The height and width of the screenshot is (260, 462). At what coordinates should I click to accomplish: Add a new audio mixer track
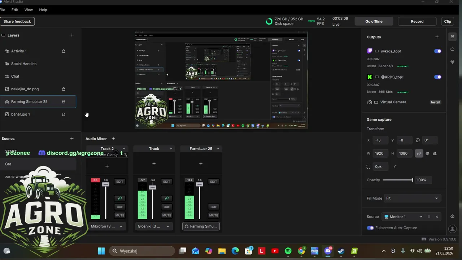pos(113,139)
